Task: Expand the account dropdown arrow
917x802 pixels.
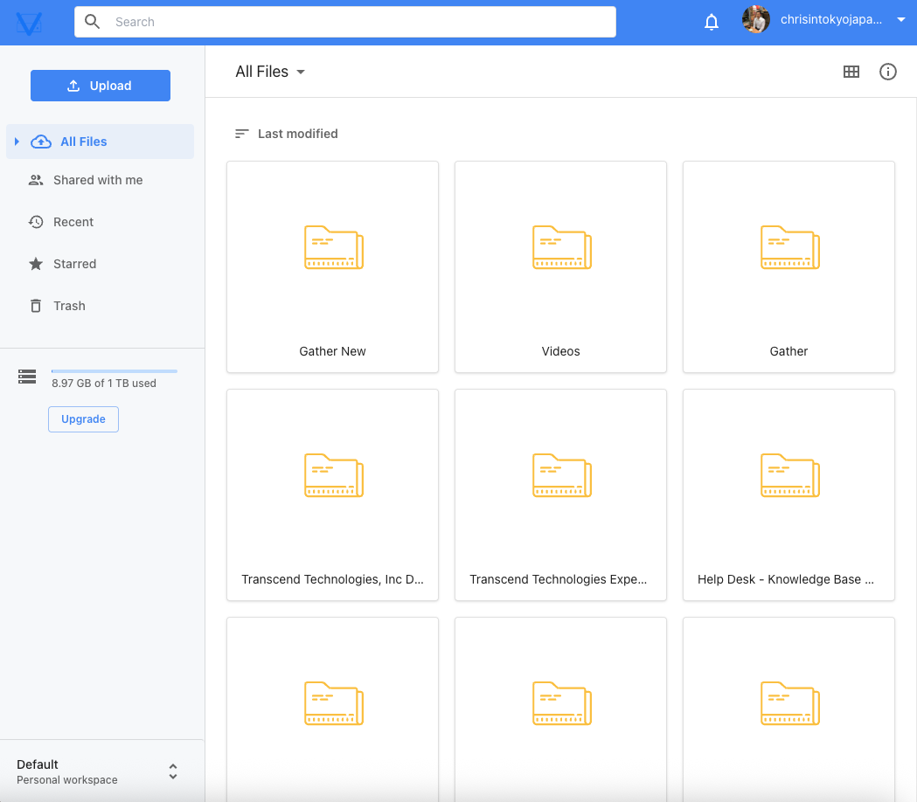Action: pyautogui.click(x=901, y=20)
